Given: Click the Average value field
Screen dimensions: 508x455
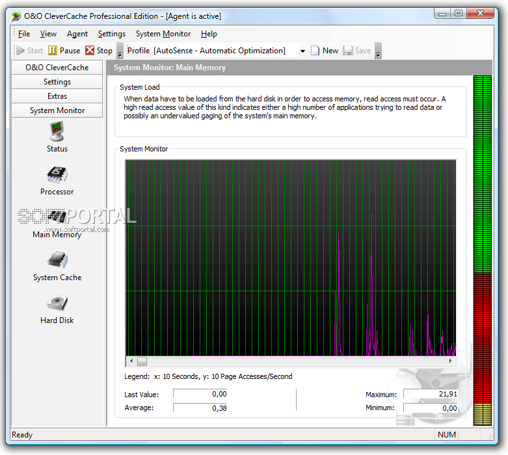Looking at the screenshot, I should (x=200, y=408).
